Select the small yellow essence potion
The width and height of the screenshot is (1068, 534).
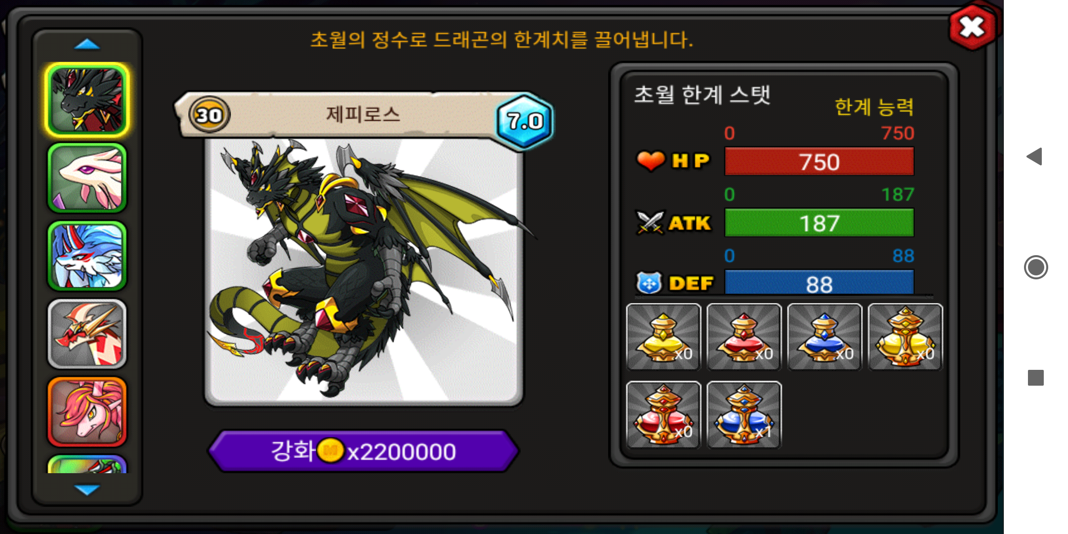point(664,337)
